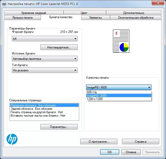Switch to the Ярлыки печати tab
This screenshot has height=159, width=166.
[x=22, y=18]
